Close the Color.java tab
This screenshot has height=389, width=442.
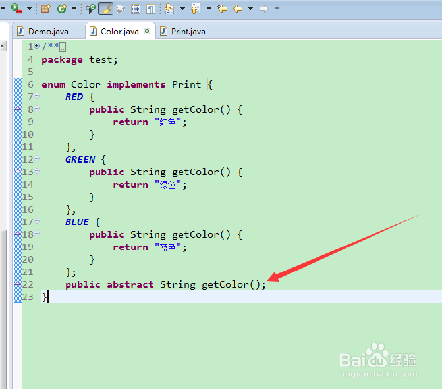click(147, 31)
